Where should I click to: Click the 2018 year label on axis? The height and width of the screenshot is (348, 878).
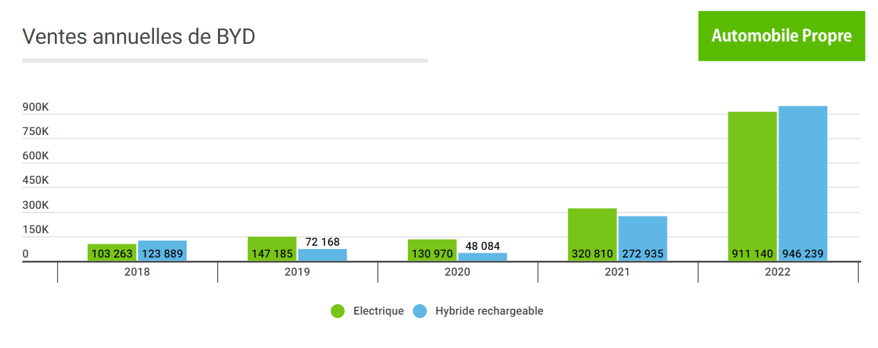(137, 272)
